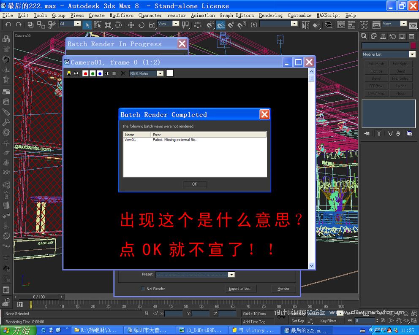Choose the Select and Rotate tool
The height and width of the screenshot is (335, 419).
point(141,25)
